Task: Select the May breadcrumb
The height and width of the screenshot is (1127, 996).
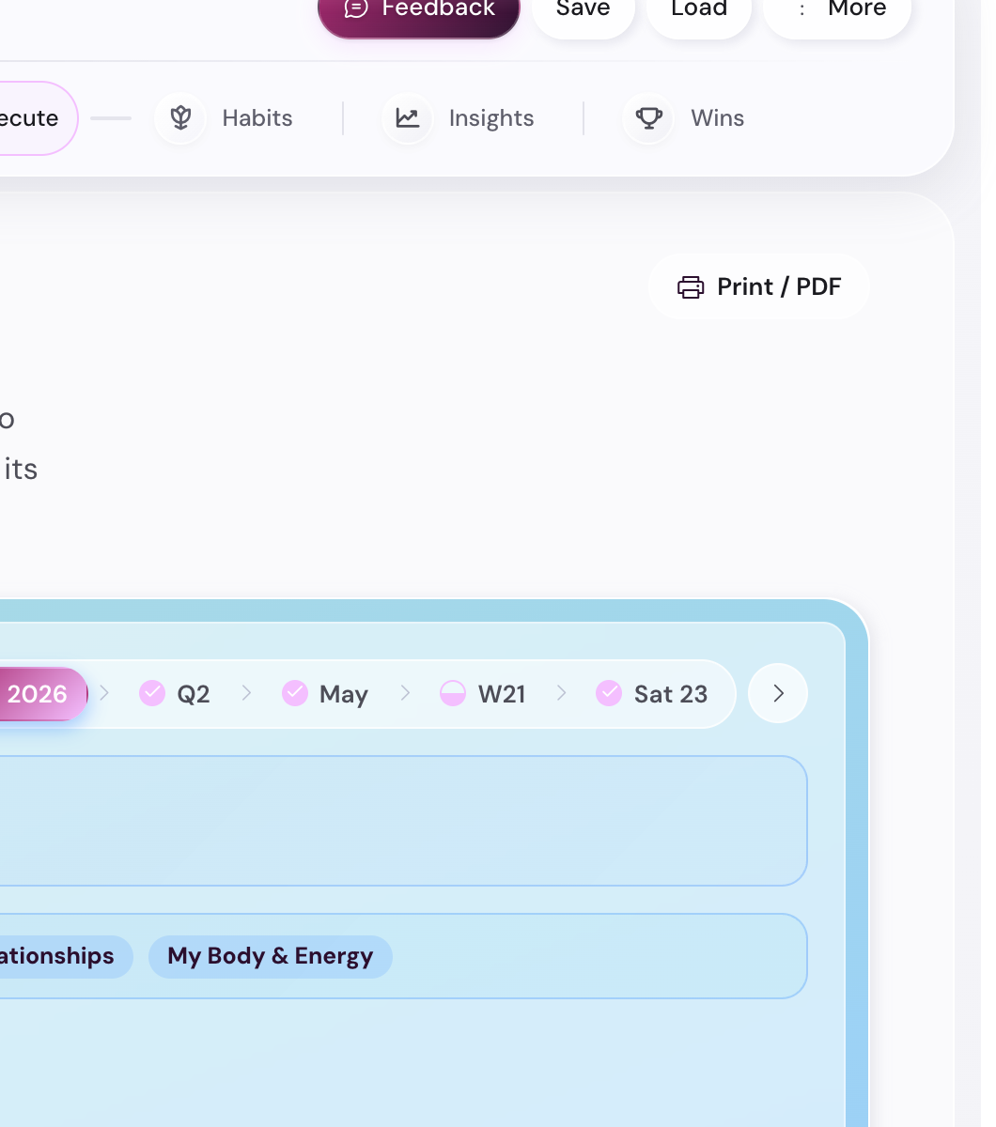Action: click(325, 694)
